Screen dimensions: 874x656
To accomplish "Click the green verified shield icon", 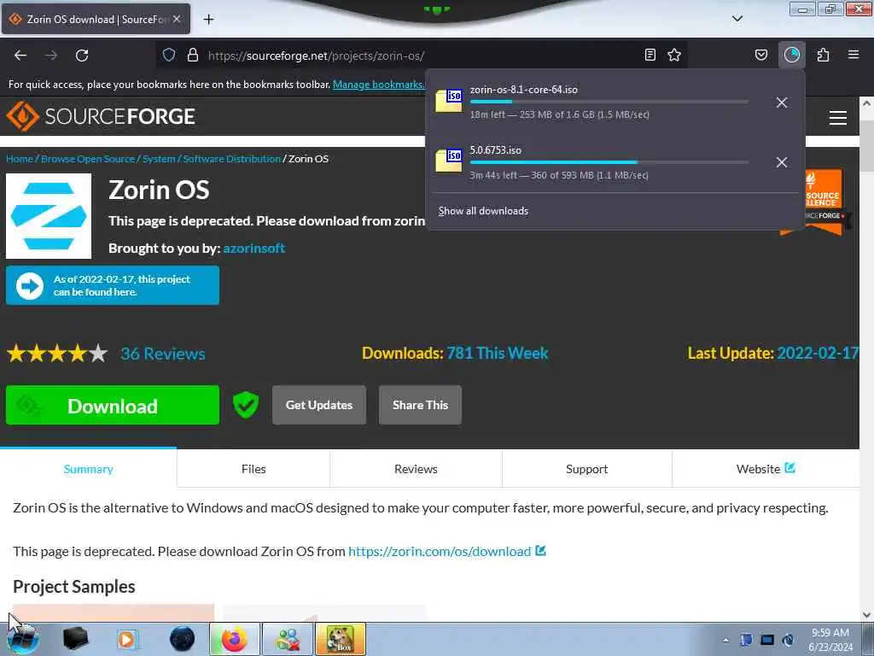I will [x=246, y=405].
